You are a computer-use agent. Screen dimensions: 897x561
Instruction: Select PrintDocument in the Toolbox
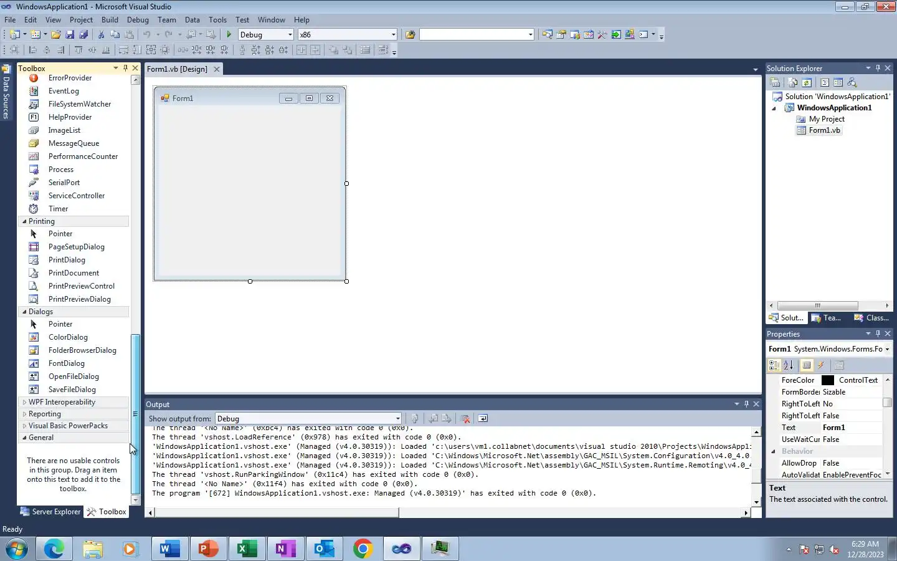[x=74, y=273]
